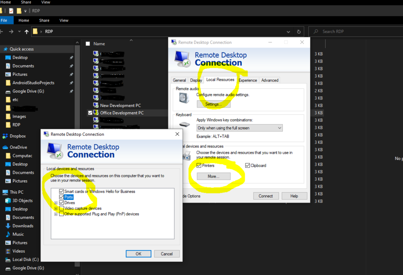Open Quick access star icon in sidebar
This screenshot has height=275, width=403.
tap(5, 49)
